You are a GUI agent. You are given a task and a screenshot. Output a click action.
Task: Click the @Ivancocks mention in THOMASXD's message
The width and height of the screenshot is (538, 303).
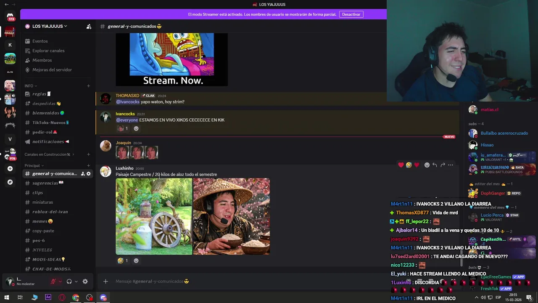(128, 102)
